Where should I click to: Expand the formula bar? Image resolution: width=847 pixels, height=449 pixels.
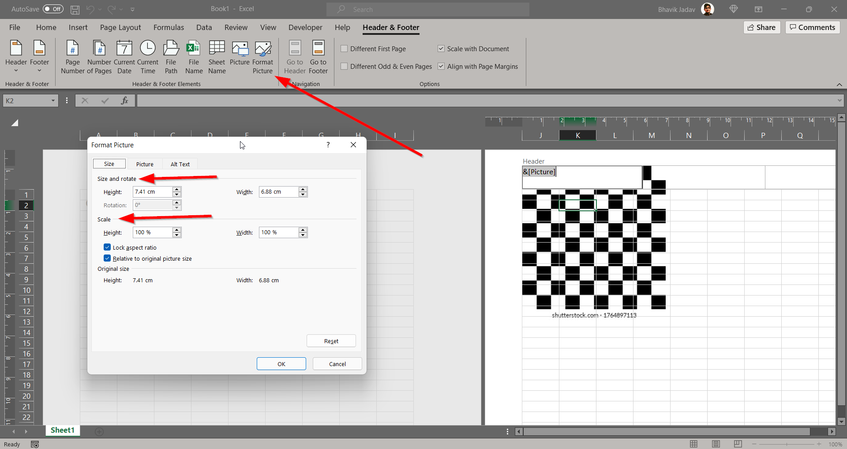pyautogui.click(x=839, y=101)
